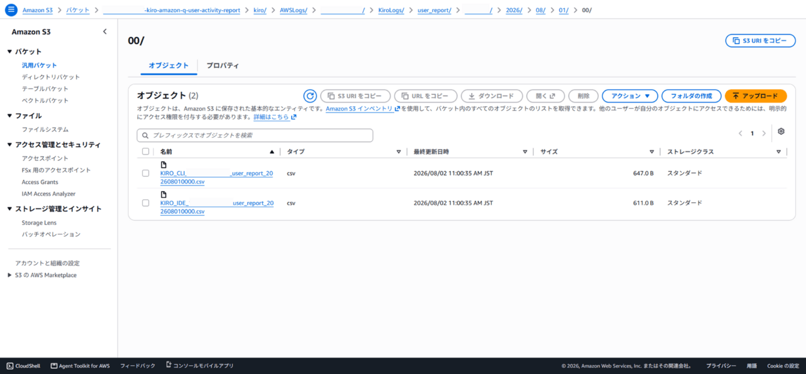This screenshot has height=374, width=806.
Task: Open Agent Toolkit for AWS footer item
Action: click(80, 366)
